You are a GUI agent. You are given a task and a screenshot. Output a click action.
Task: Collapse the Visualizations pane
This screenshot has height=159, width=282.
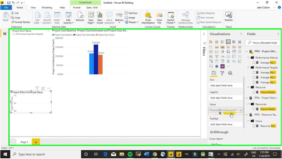click(x=241, y=34)
